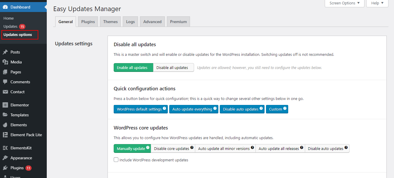The height and width of the screenshot is (178, 394).
Task: Open the Pages menu
Action: pos(23,72)
